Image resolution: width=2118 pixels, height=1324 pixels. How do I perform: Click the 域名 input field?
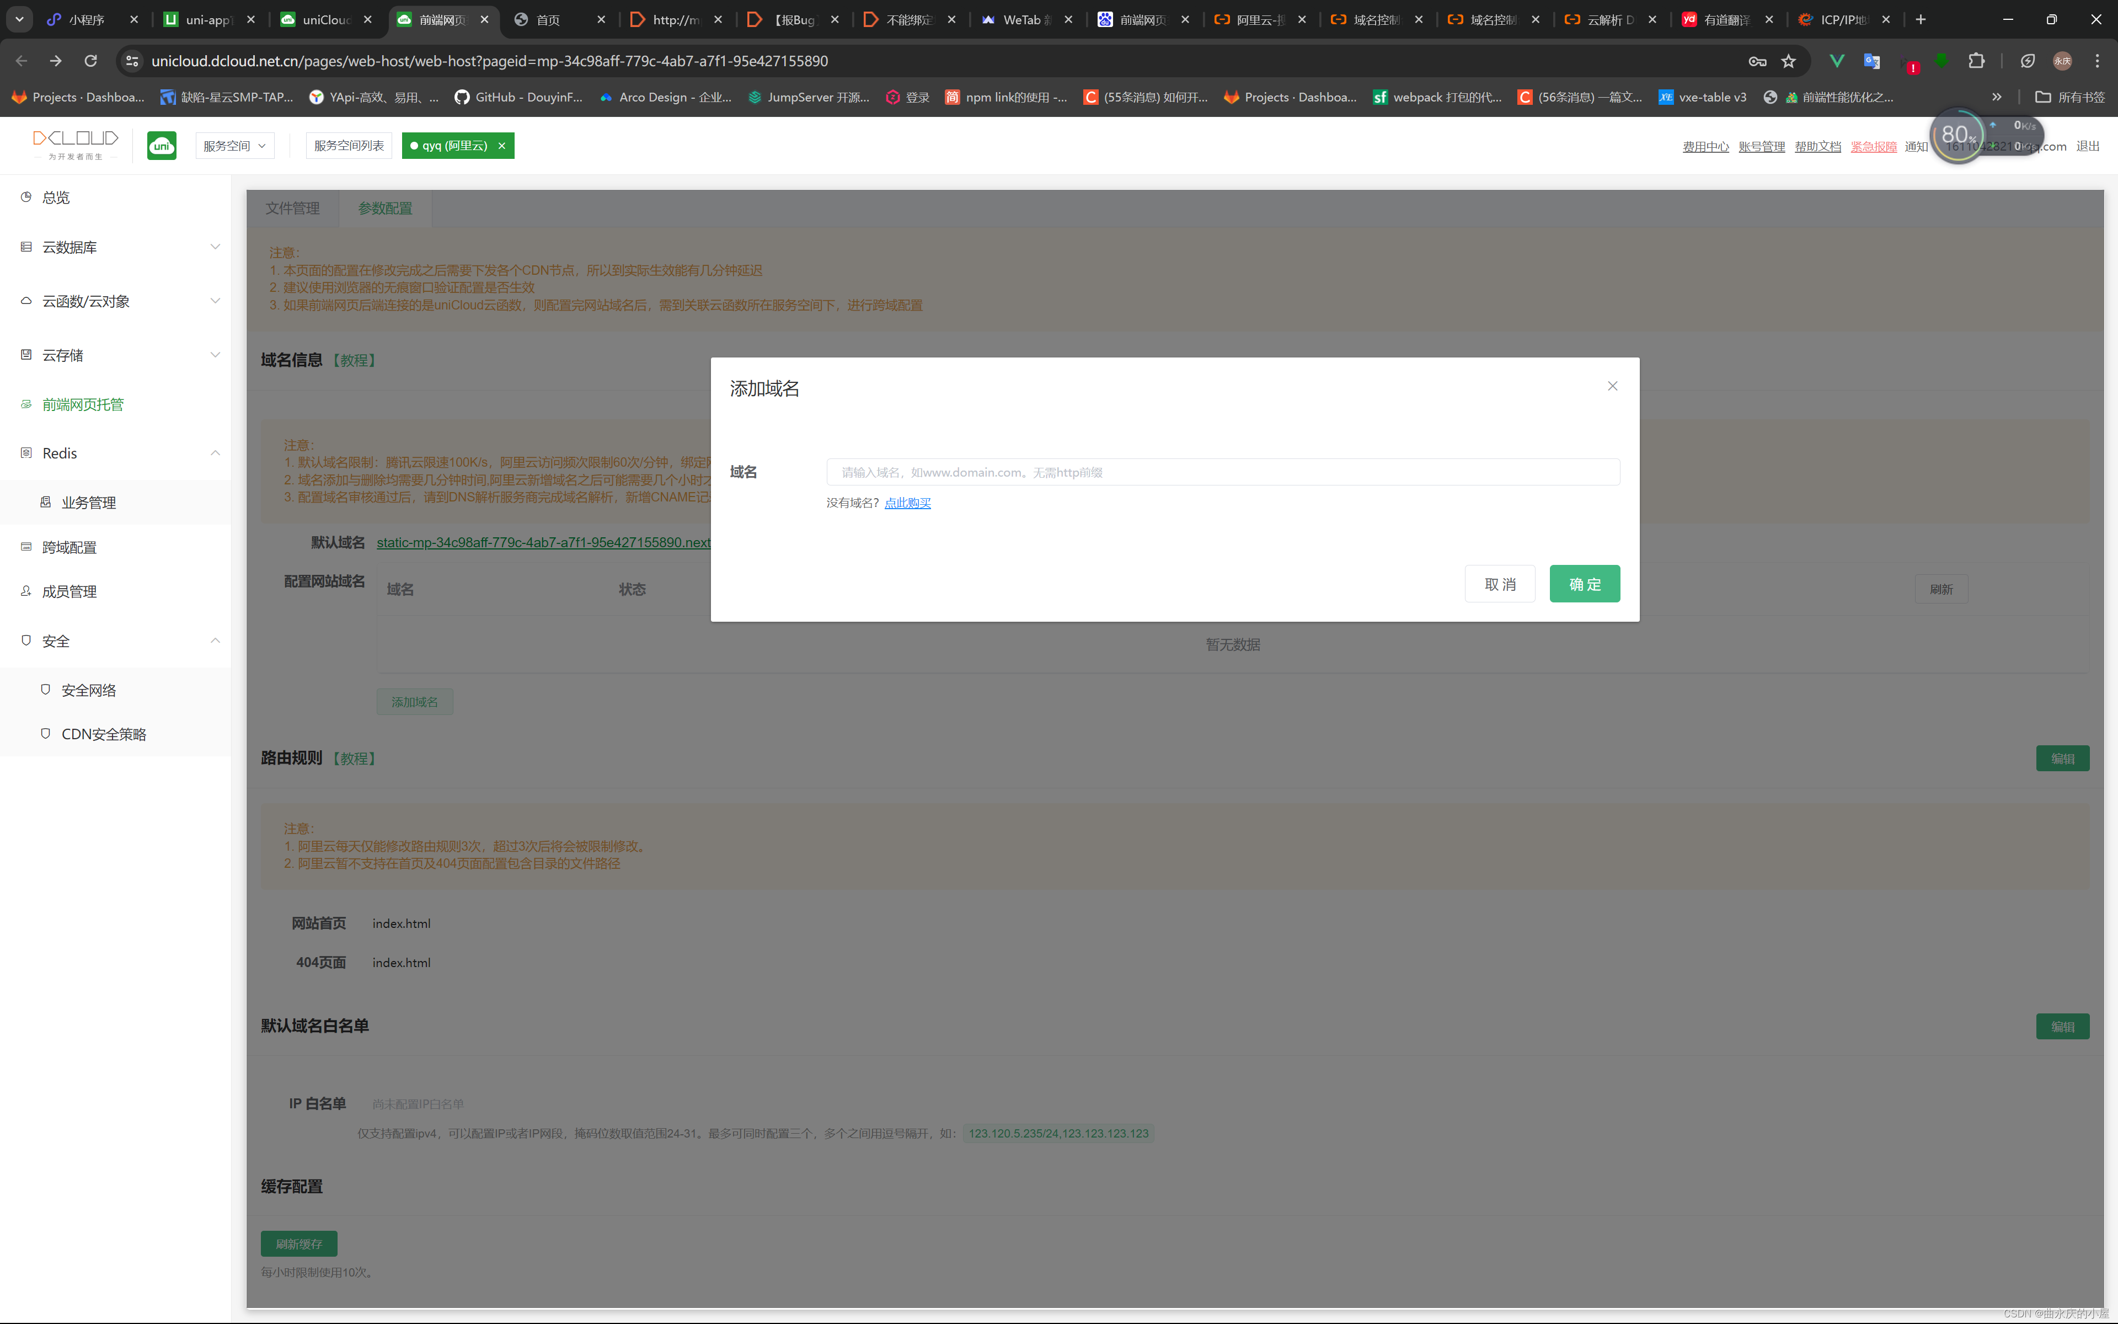[1223, 472]
